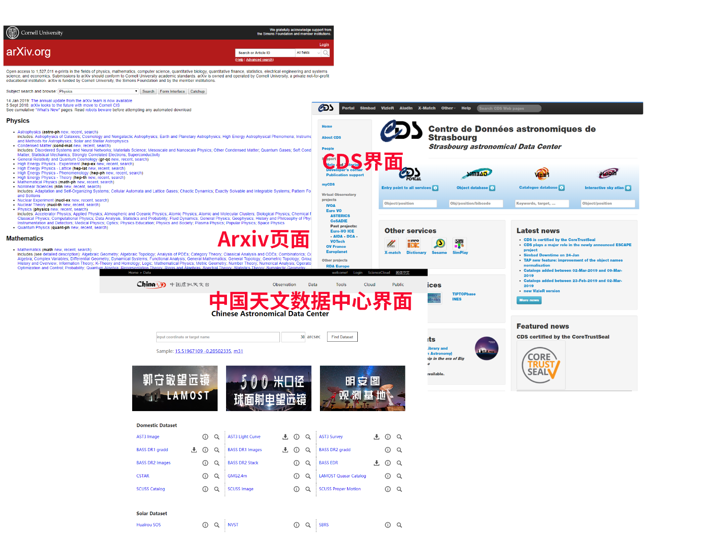712x537 pixels.
Task: Click the Find Dataset button
Action: pos(342,337)
